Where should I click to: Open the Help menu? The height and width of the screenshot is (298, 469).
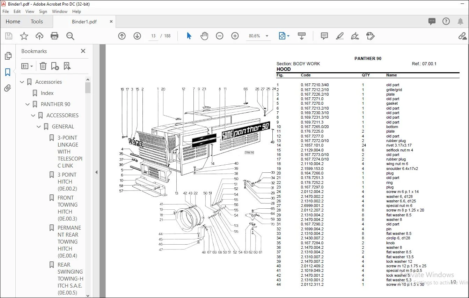coord(76,12)
